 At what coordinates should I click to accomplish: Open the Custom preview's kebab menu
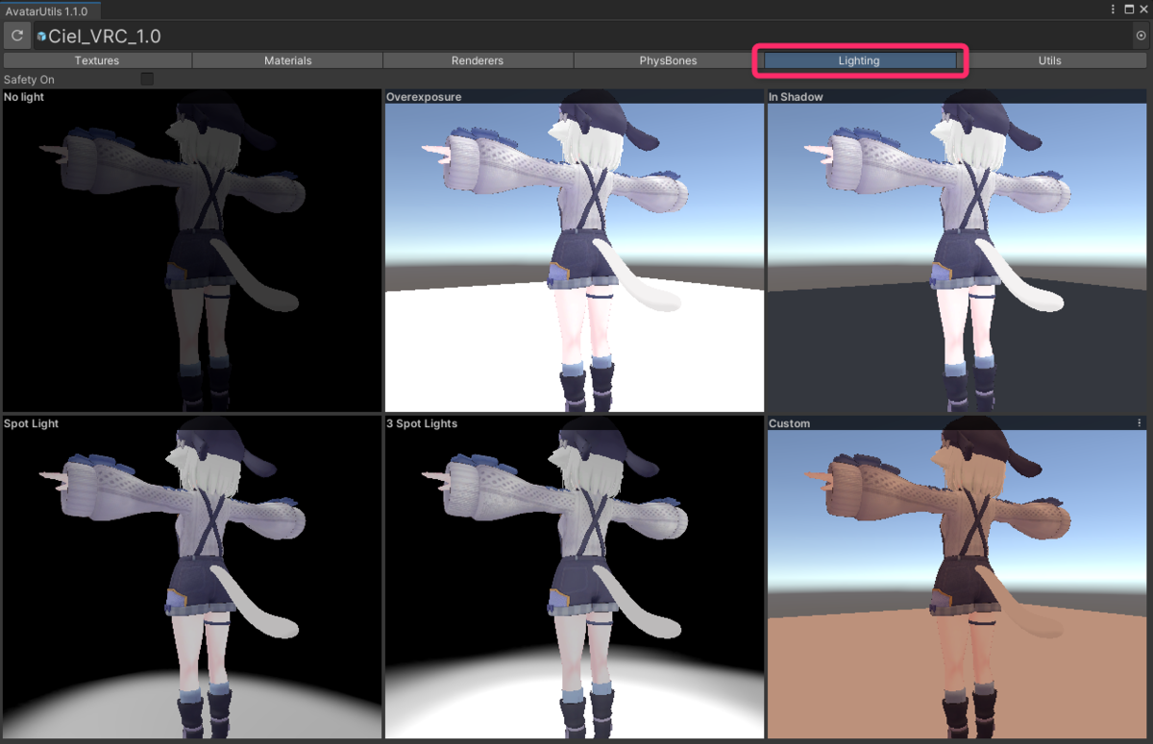tap(1139, 422)
